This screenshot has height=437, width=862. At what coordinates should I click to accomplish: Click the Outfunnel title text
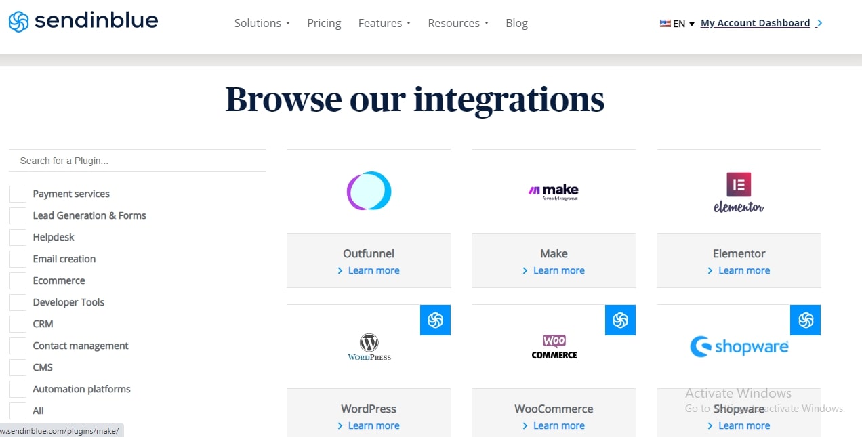click(369, 253)
